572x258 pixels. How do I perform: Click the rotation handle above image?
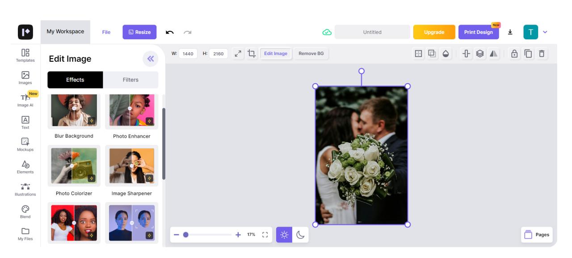tap(362, 71)
